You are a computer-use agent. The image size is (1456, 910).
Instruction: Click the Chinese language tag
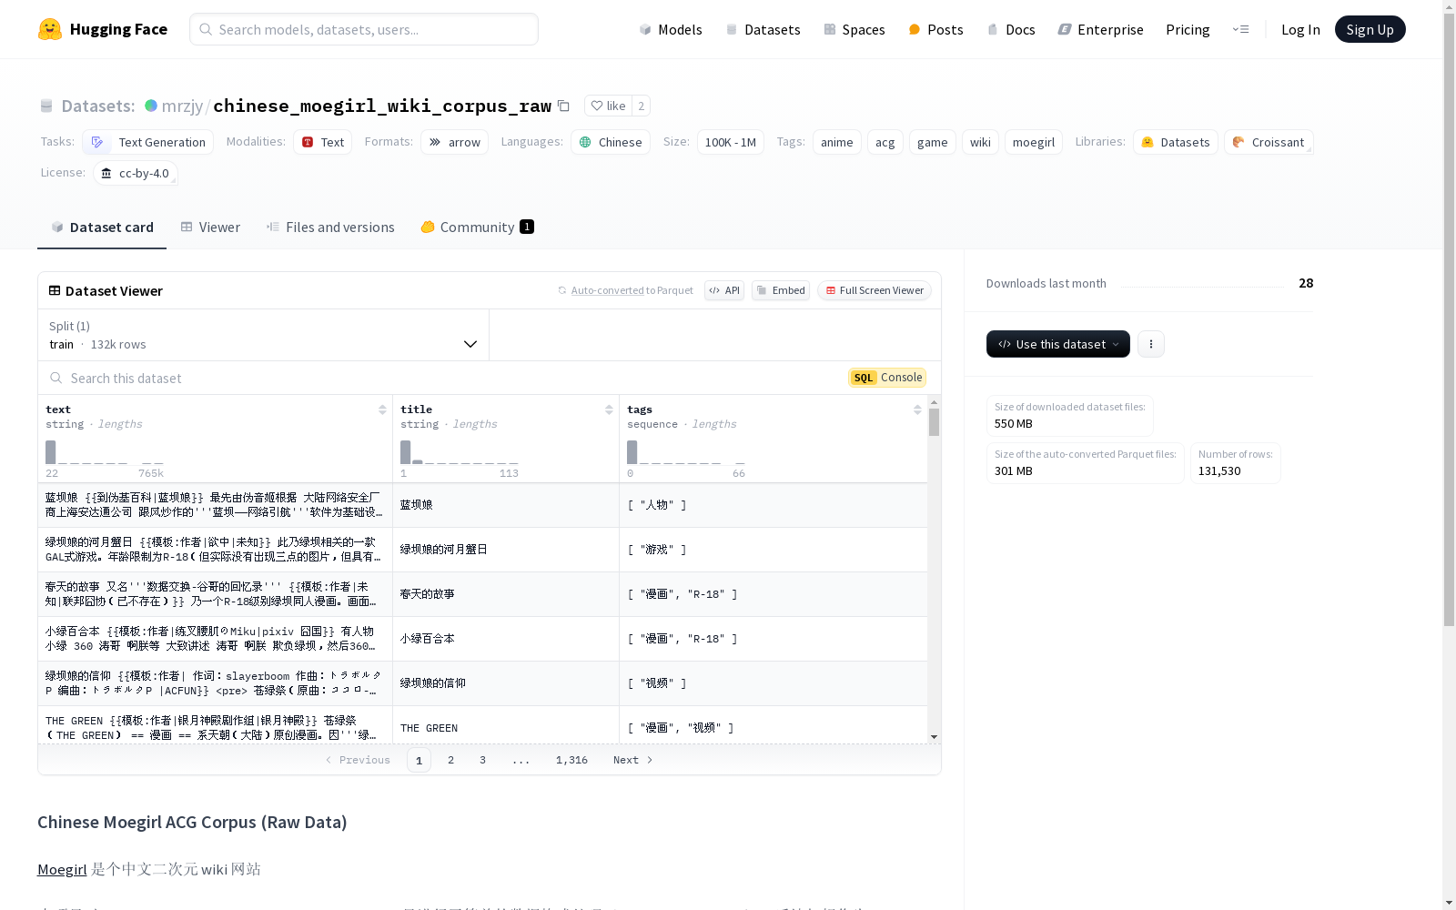click(610, 142)
